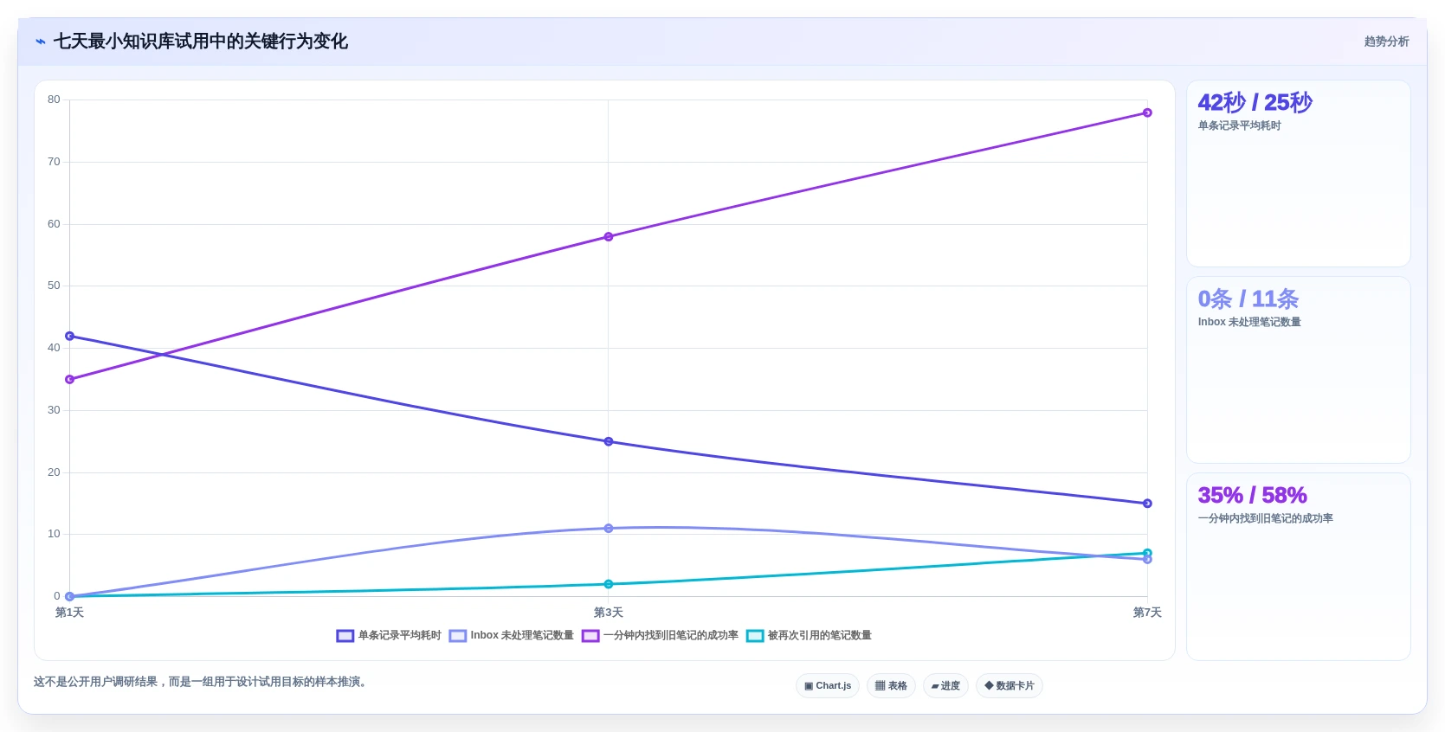Screen dimensions: 1445x732
Task: Click the 35% / 58% stat card value
Action: coord(1252,495)
